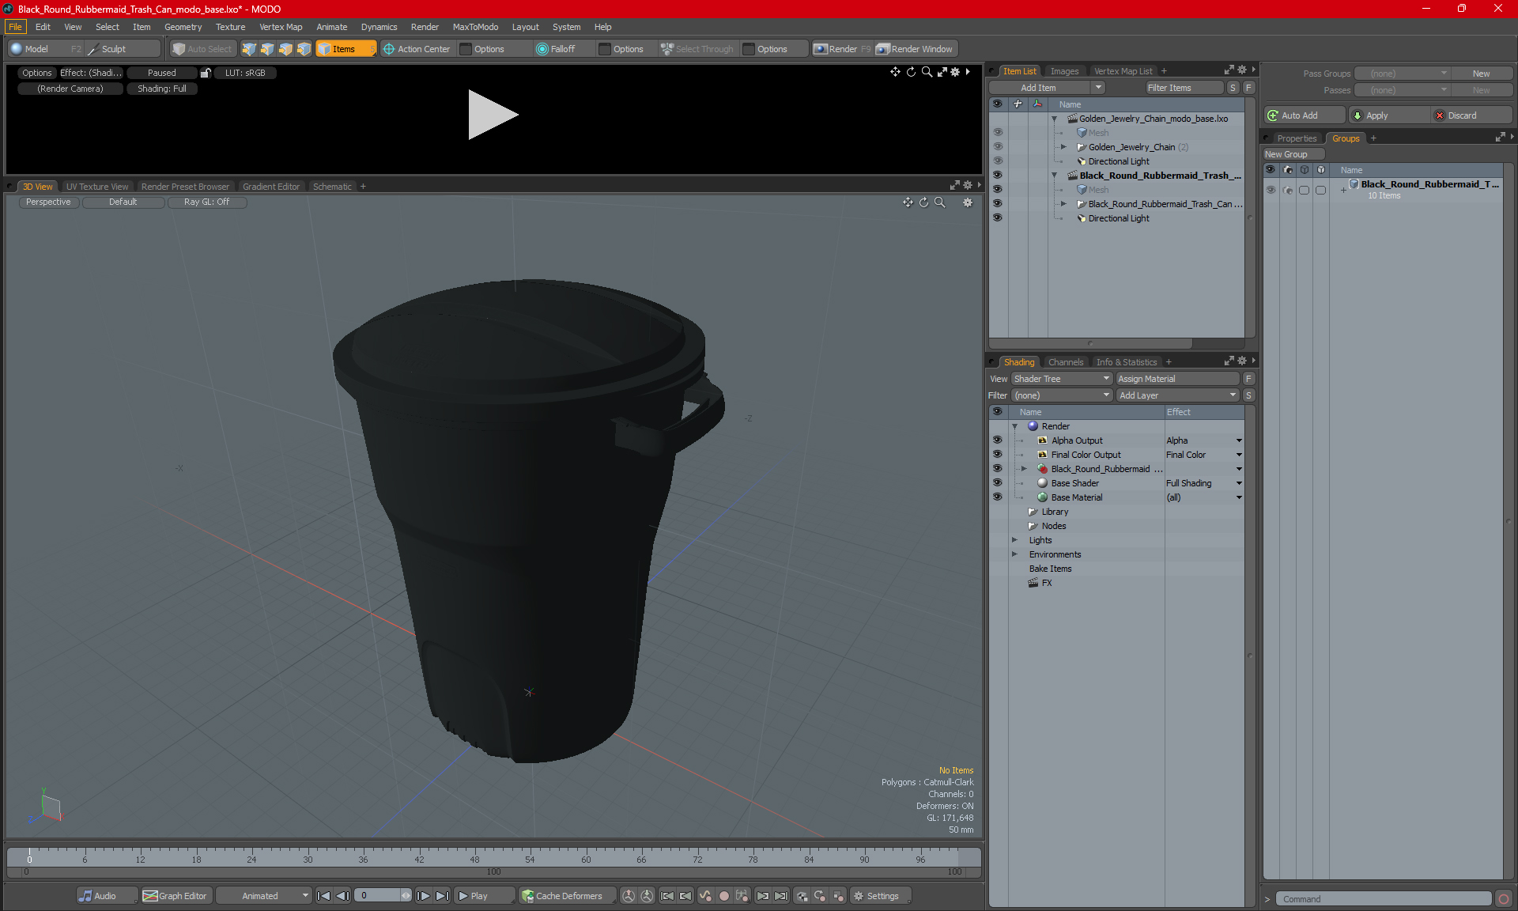
Task: Switch to the Channels tab
Action: tap(1066, 362)
